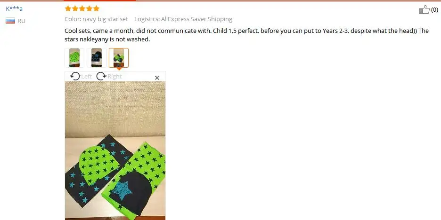Viewport: 441px width, 220px height.
Task: Click the 'Right' rotate label
Action: tap(114, 76)
